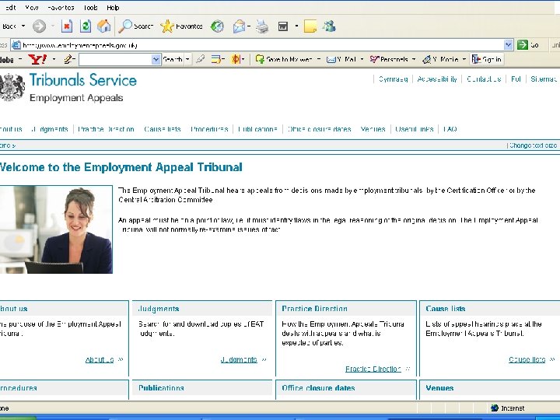Open Procedures in the site navigation bar
Viewport: 560px width, 420px height.
(209, 129)
